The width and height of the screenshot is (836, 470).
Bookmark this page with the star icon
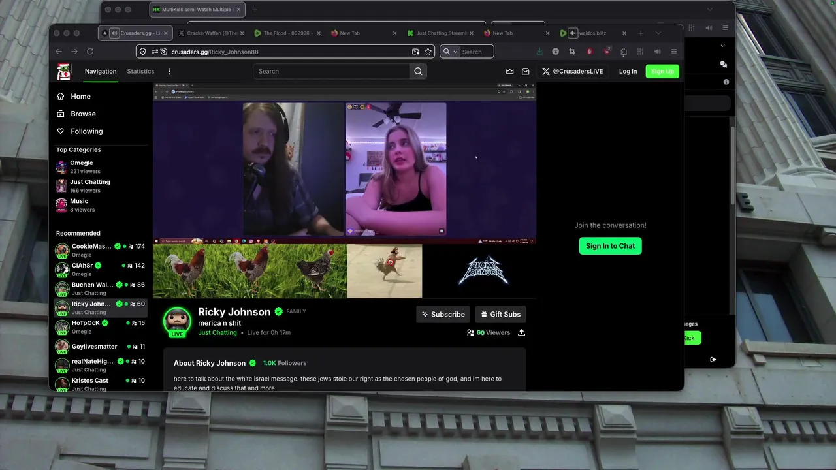428,52
